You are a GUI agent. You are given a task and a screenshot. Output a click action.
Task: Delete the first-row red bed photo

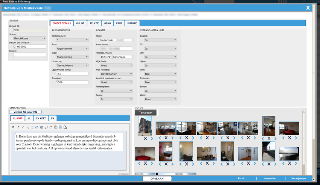(x=290, y=138)
